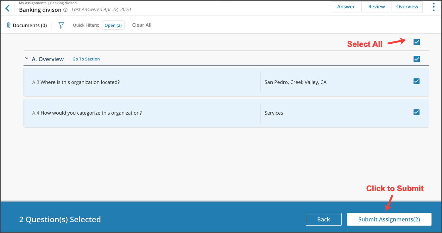This screenshot has width=442, height=233.
Task: Click the paperclip Documents icon
Action: tap(9, 25)
